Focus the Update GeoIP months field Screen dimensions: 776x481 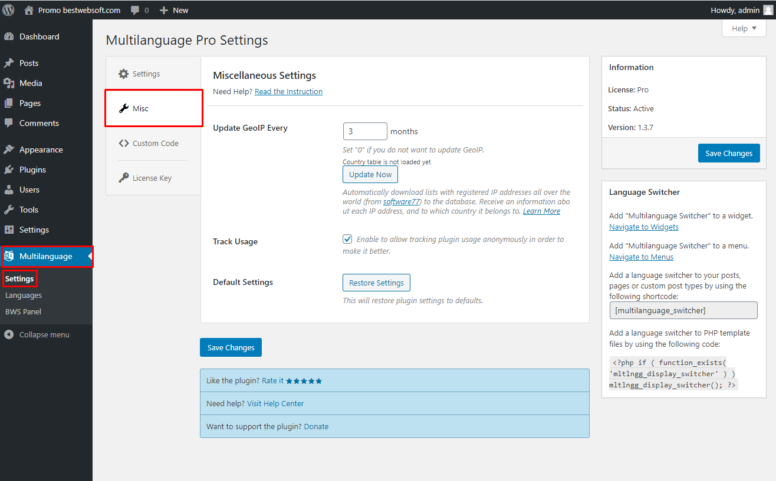pos(365,131)
